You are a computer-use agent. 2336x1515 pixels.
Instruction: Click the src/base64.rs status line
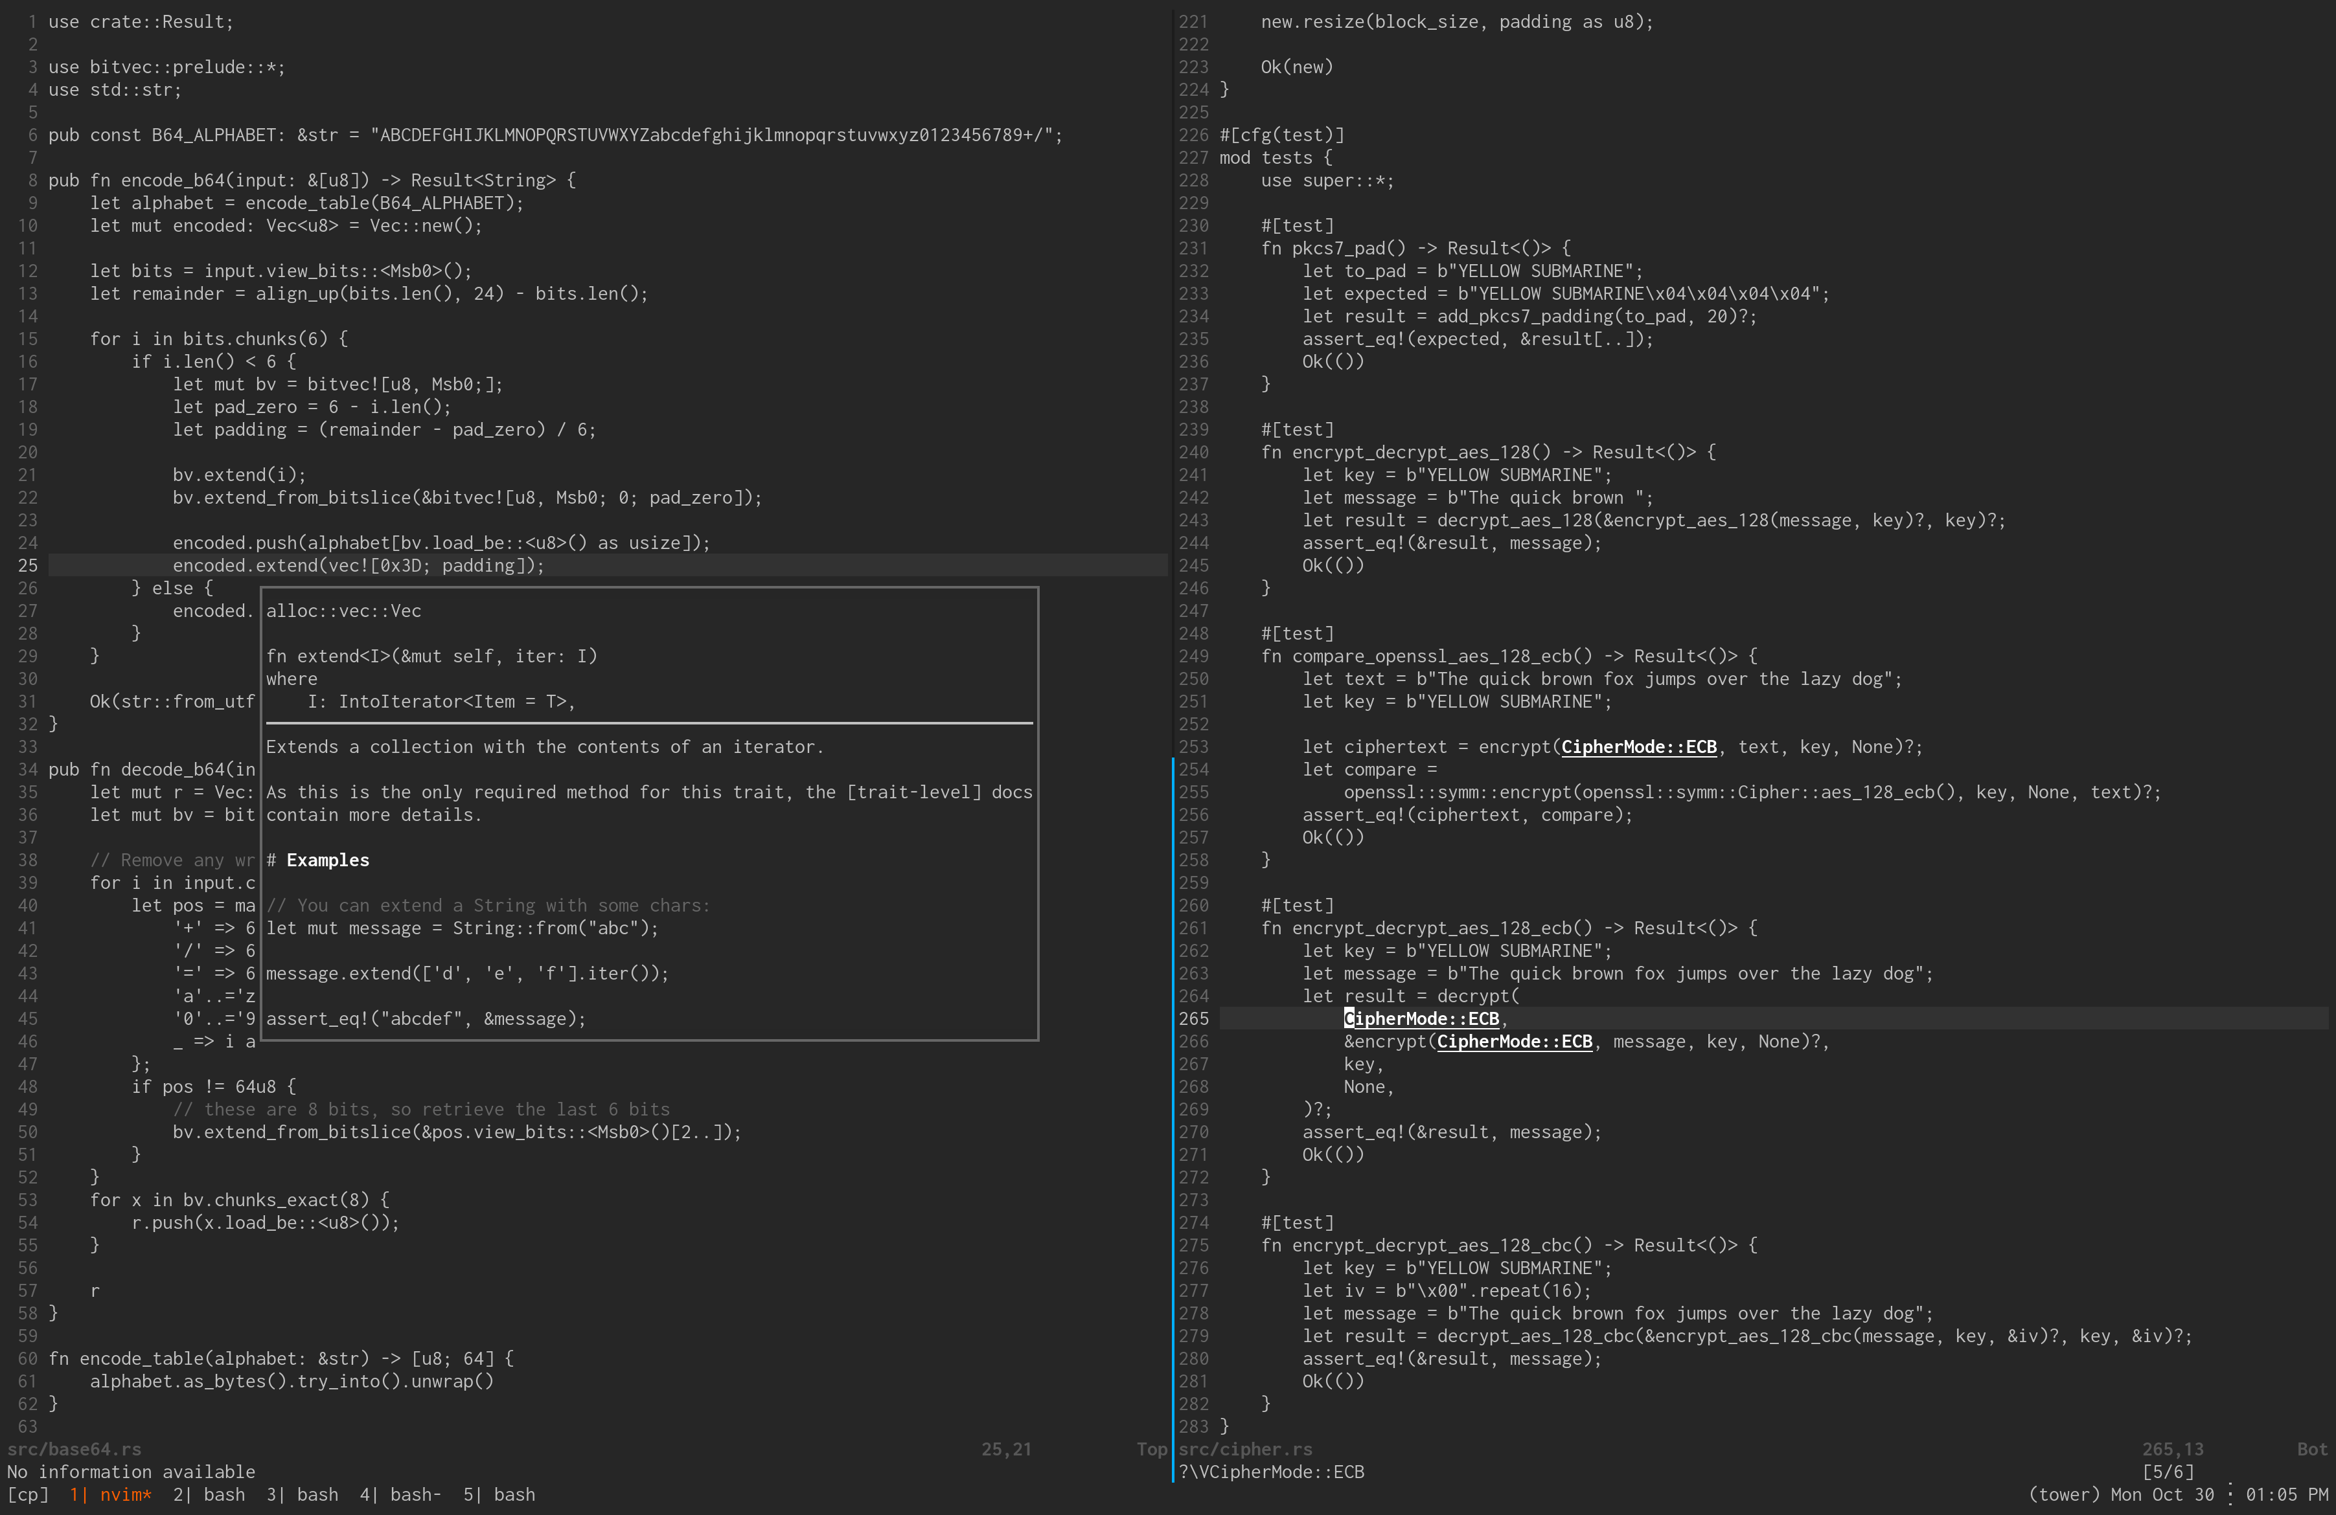[x=74, y=1449]
